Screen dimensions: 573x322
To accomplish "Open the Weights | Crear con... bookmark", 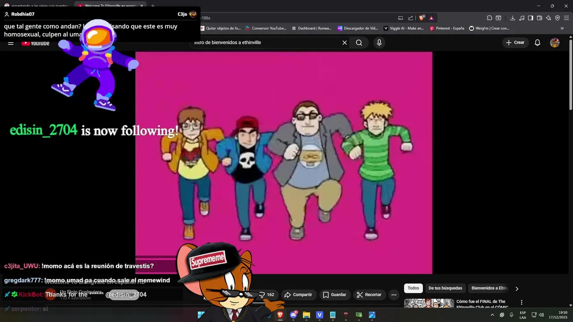I will (x=489, y=28).
